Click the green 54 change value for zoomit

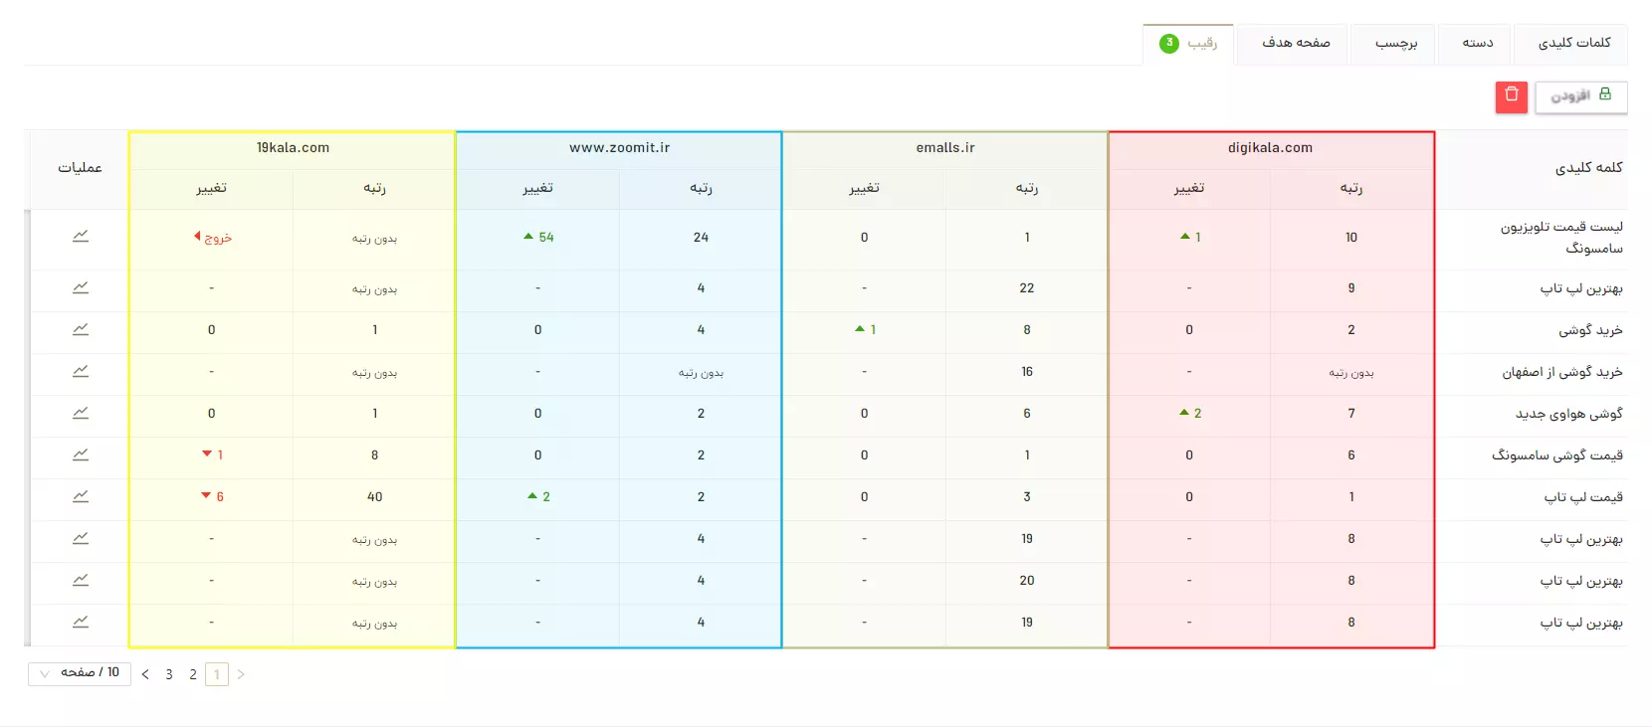(538, 237)
